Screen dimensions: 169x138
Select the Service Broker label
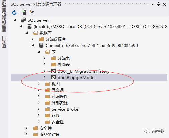66,109
